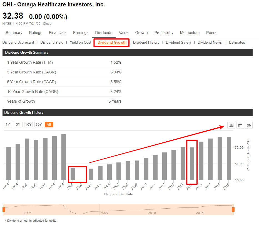Select the 20Y time range
The width and height of the screenshot is (259, 227).
[39, 125]
